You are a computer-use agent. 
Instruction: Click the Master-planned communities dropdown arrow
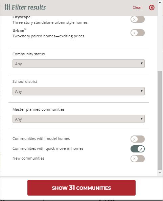142,119
